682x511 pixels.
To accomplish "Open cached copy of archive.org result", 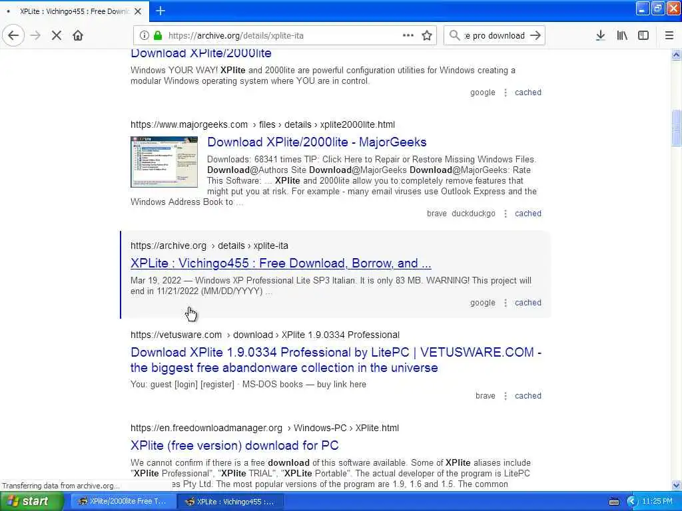I will pos(528,303).
